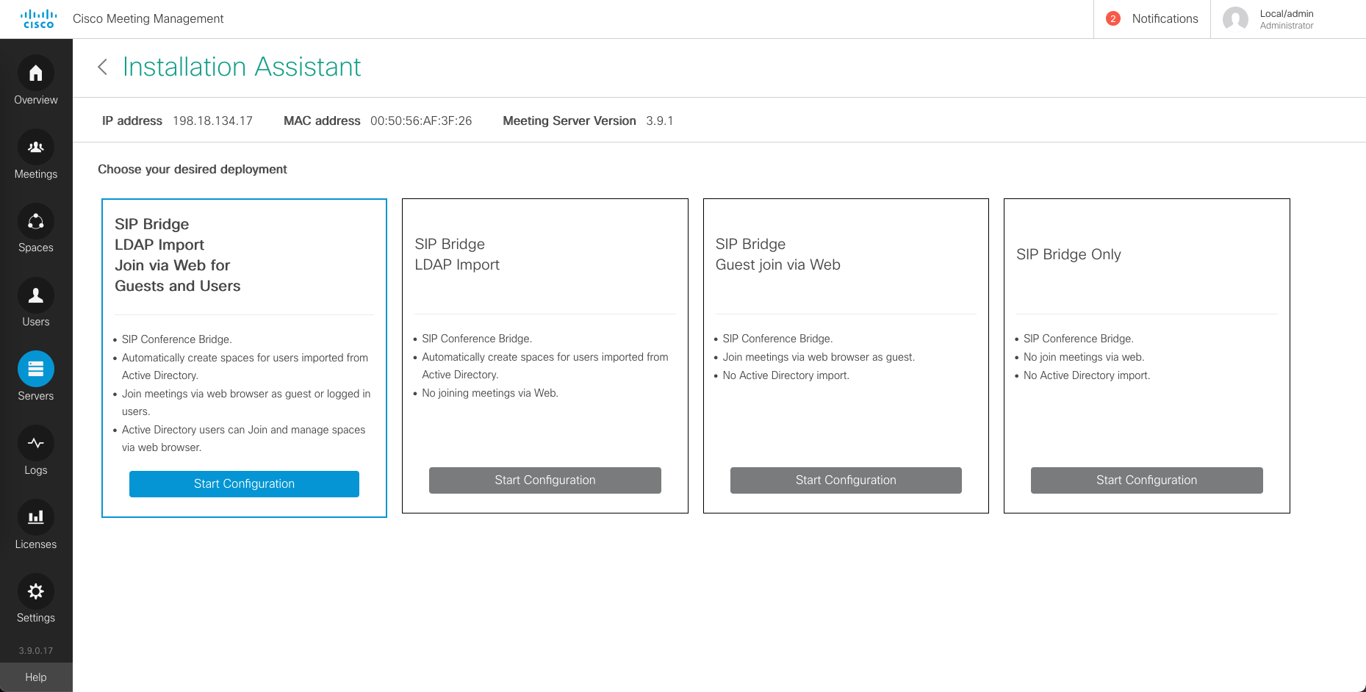
Task: Select the Users sidebar icon
Action: [35, 295]
